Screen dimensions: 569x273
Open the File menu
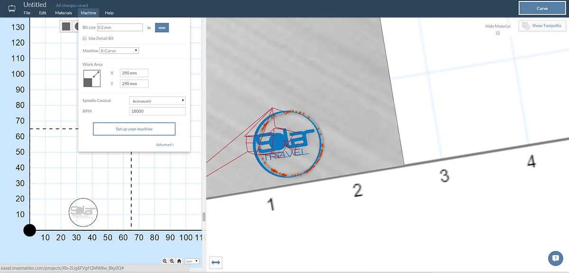27,13
